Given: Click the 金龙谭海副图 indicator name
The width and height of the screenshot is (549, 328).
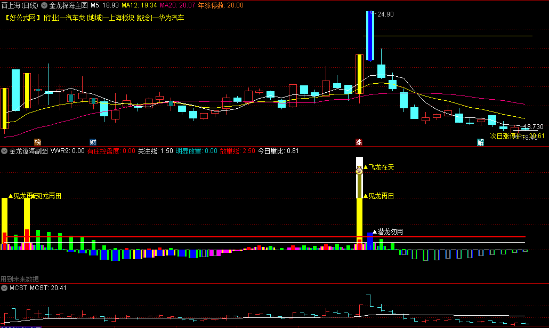Looking at the screenshot, I should point(28,151).
